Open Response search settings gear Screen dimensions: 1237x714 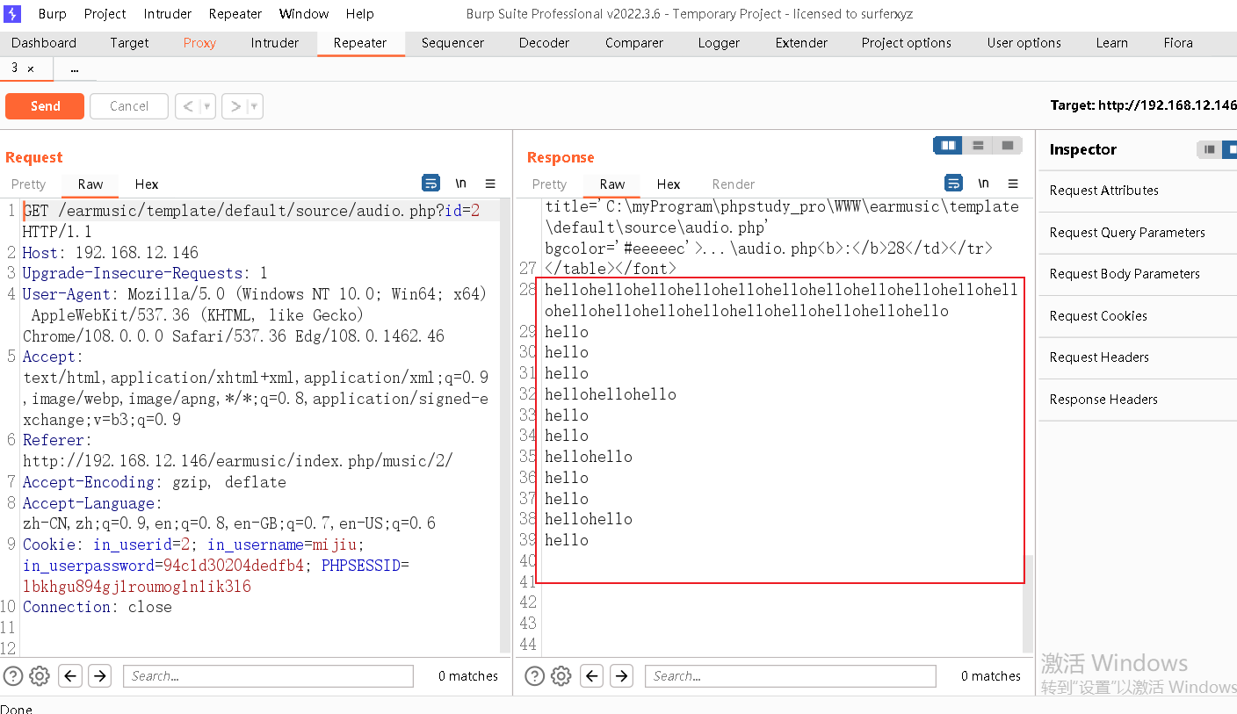click(561, 675)
